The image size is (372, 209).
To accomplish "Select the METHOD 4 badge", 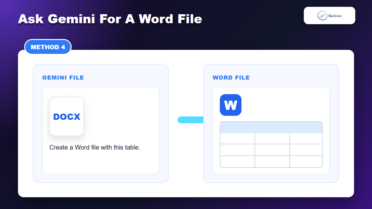I will (x=48, y=47).
